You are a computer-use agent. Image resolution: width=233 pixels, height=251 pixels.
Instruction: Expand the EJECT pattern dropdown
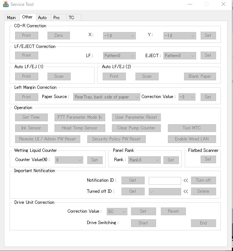coord(180,56)
